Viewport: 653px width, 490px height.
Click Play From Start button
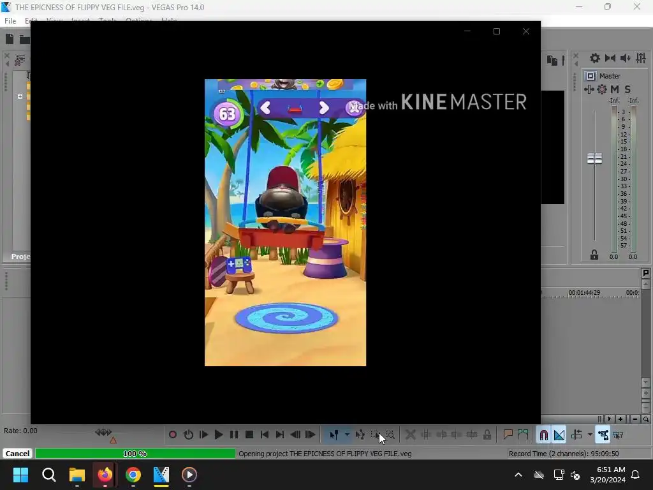(203, 434)
